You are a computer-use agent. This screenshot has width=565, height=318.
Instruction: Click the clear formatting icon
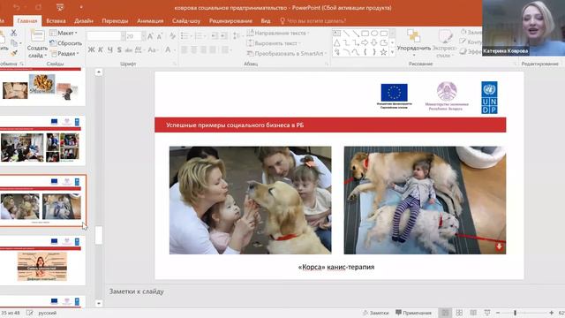[x=173, y=35]
